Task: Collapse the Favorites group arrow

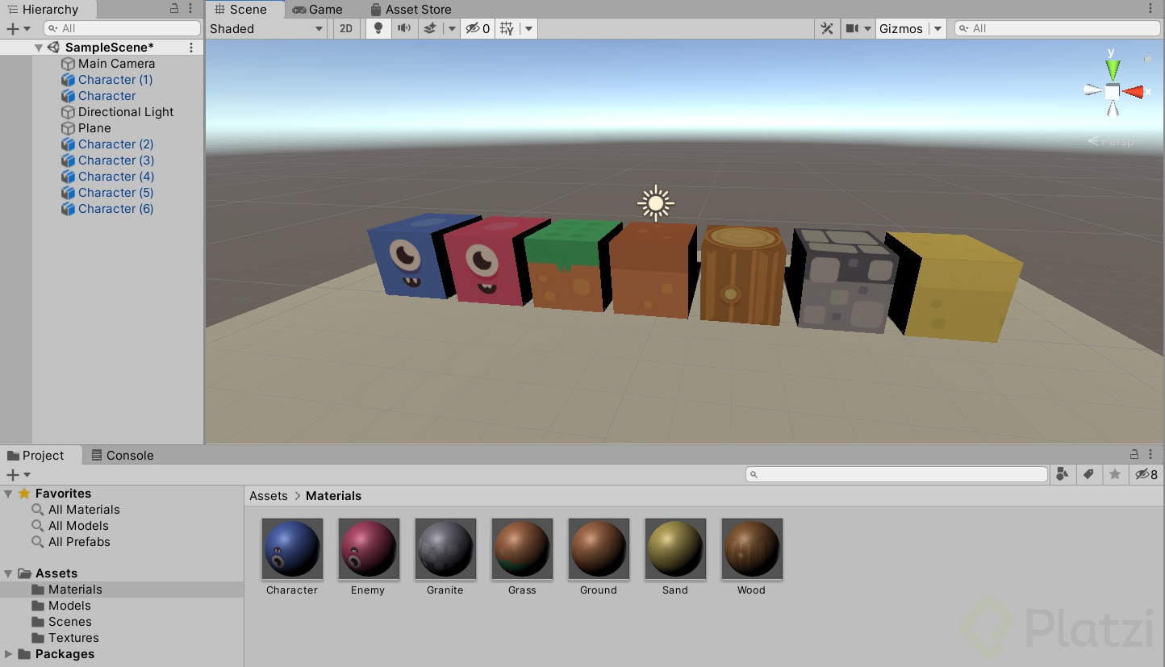Action: 8,494
